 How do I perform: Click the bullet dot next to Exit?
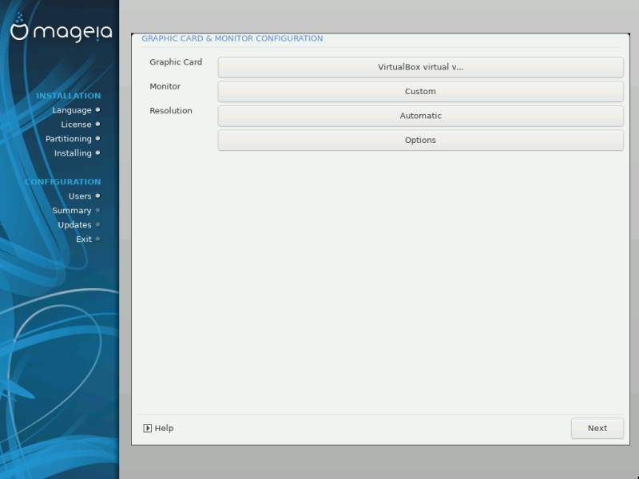[x=97, y=239]
